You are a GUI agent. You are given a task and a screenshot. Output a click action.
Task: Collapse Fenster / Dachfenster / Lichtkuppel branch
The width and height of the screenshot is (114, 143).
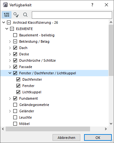pos(10,73)
